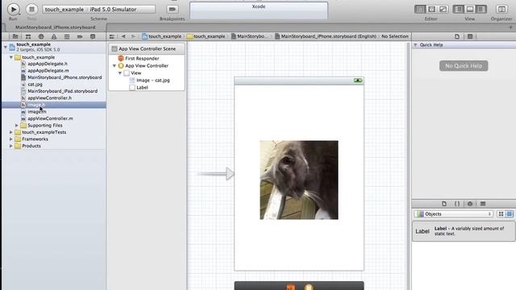The image size is (516, 290).
Task: Collapse App View Controller in outline
Action: [x=114, y=66]
